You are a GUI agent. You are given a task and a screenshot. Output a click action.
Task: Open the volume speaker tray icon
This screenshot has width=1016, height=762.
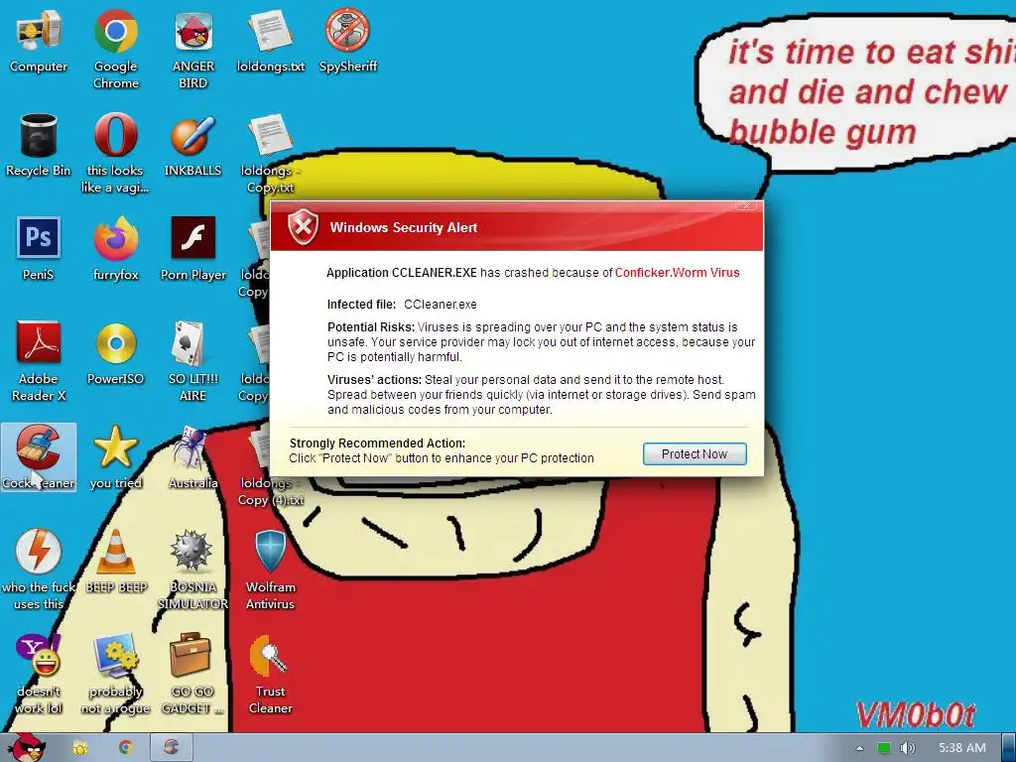click(x=908, y=748)
